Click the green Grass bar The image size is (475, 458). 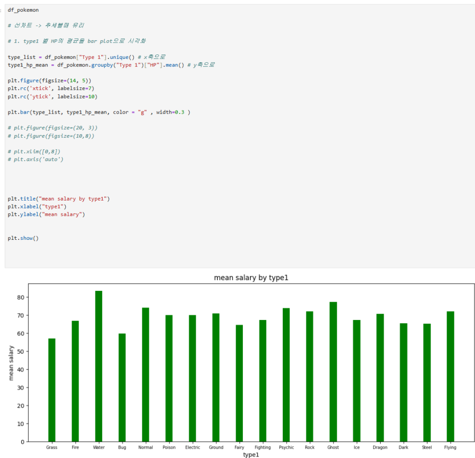[x=52, y=390]
